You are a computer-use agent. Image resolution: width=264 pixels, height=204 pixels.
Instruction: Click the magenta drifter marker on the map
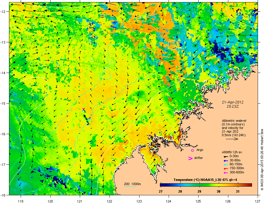click(83, 109)
